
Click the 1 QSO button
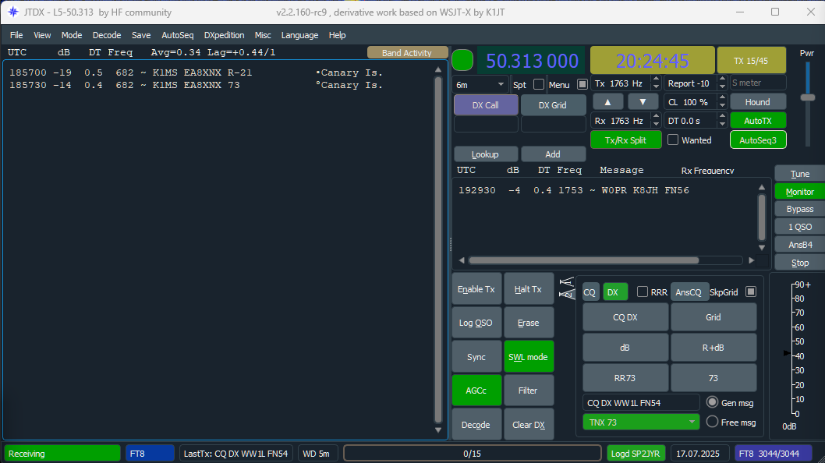click(x=800, y=227)
